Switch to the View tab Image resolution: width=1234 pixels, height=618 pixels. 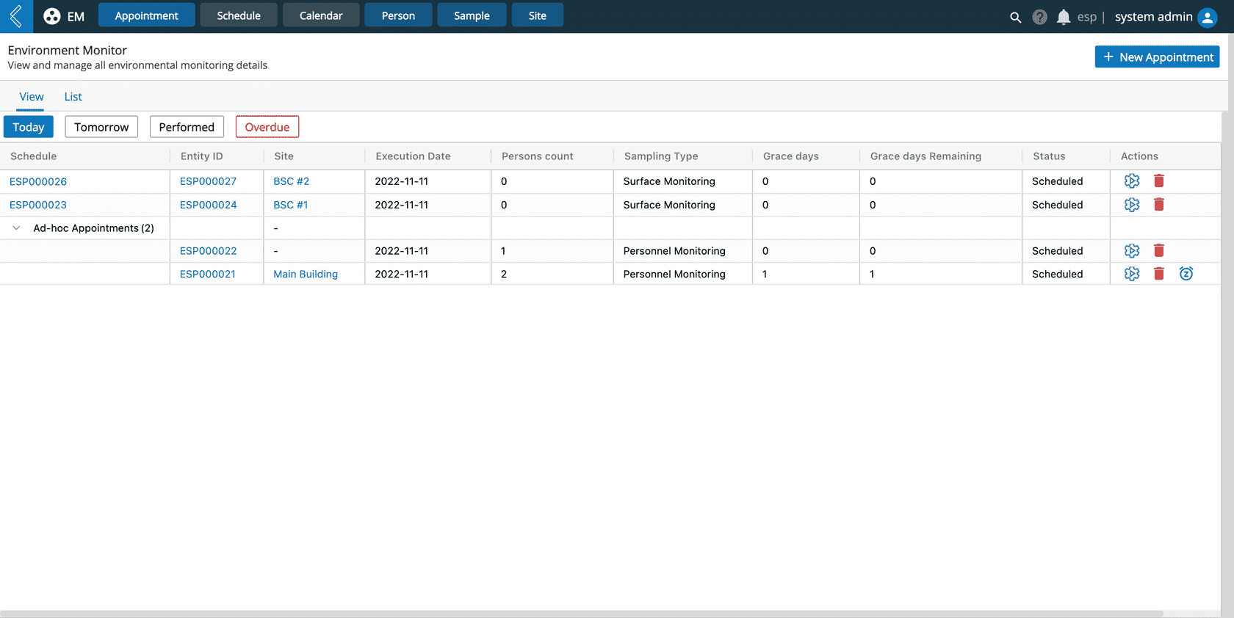(x=32, y=97)
